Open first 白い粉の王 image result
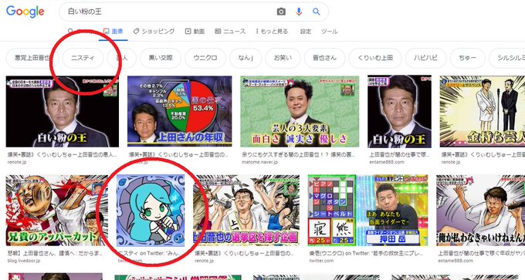The image size is (525, 280). 63,111
